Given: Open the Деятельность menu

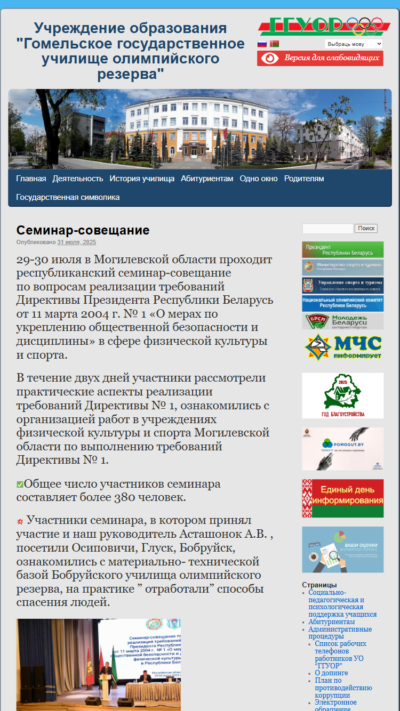Looking at the screenshot, I should pos(78,179).
